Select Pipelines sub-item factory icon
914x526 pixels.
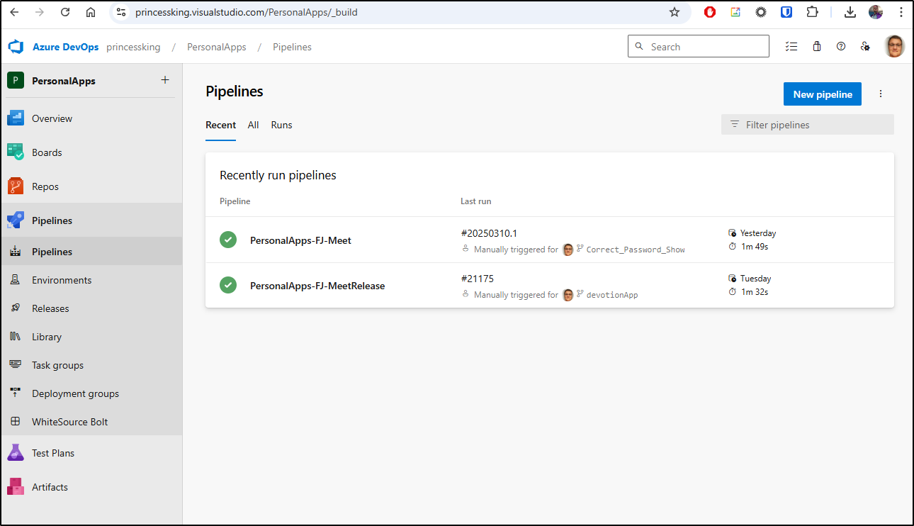(16, 252)
